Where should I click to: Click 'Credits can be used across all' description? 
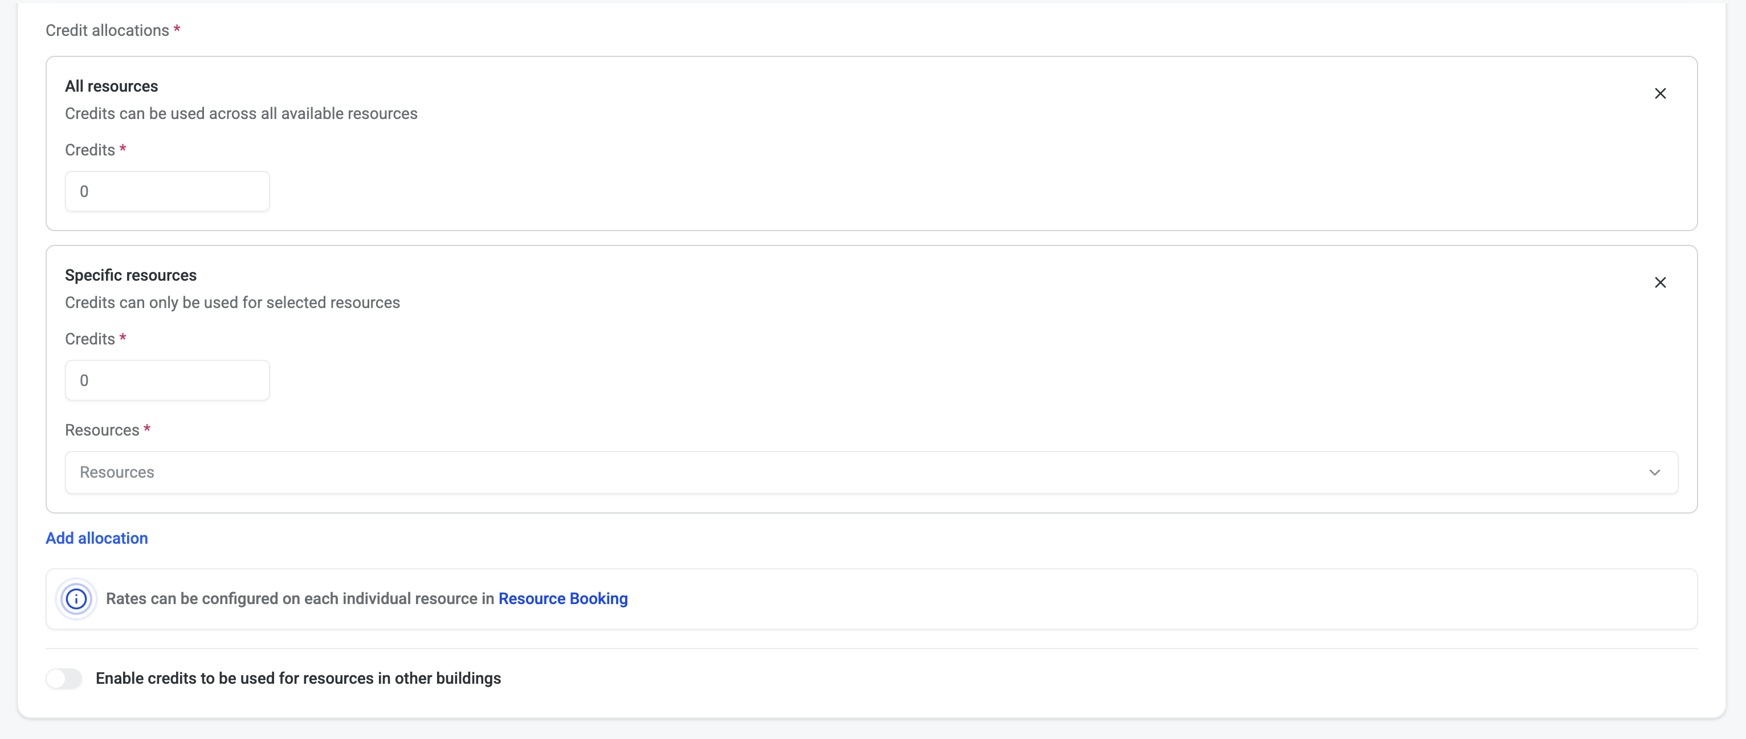click(240, 113)
